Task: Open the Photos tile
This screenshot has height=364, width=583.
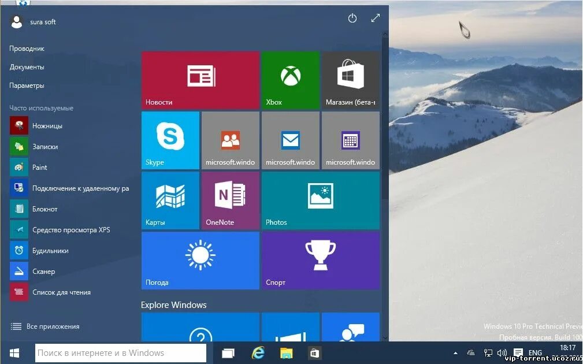Action: pos(321,200)
